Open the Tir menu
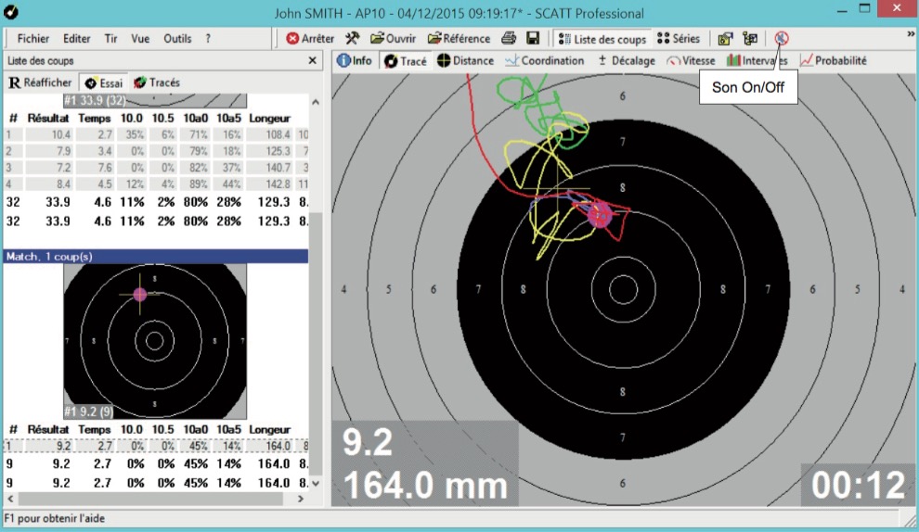Viewport: 919px width, 532px height. point(110,39)
